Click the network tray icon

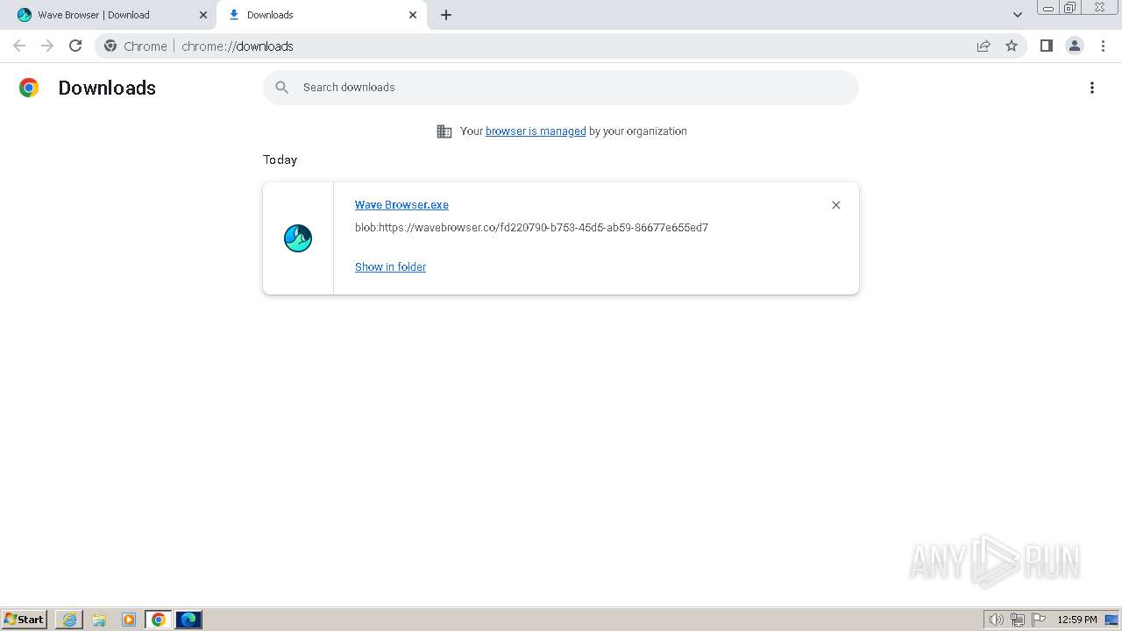1017,620
